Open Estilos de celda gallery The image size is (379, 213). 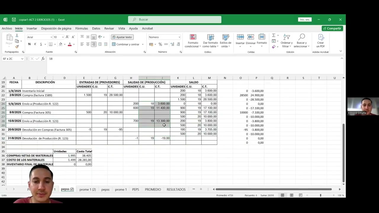[226, 41]
